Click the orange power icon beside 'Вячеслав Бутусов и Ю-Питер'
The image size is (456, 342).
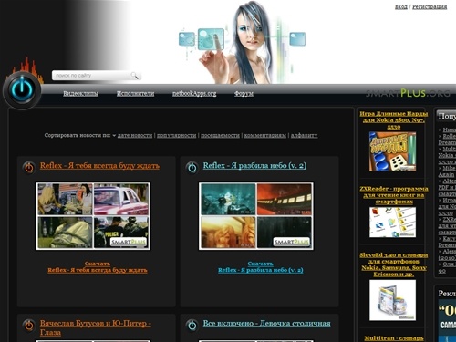(x=29, y=325)
